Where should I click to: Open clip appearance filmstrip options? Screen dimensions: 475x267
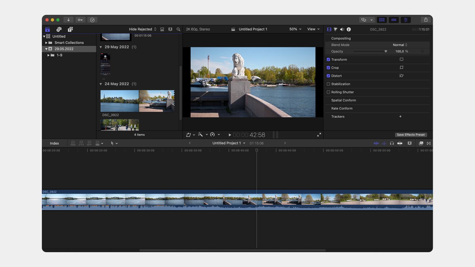tap(170, 29)
